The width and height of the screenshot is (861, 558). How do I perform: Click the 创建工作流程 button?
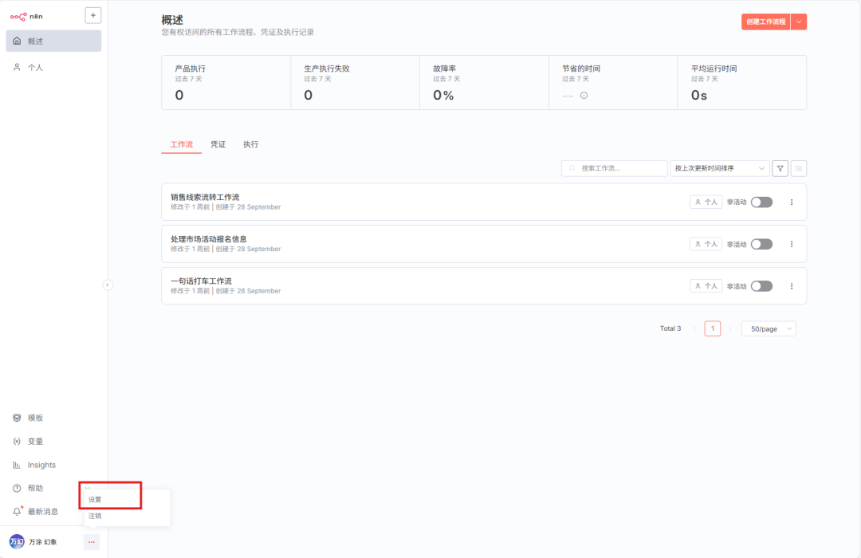tap(765, 22)
